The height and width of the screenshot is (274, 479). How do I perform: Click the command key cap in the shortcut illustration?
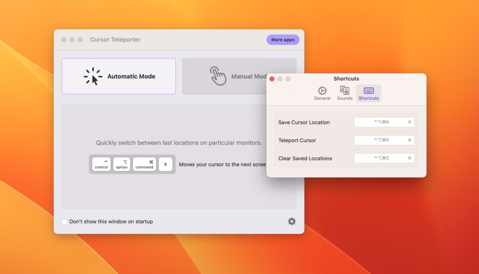144,164
